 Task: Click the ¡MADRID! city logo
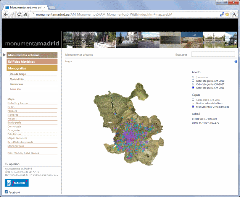click(x=16, y=183)
